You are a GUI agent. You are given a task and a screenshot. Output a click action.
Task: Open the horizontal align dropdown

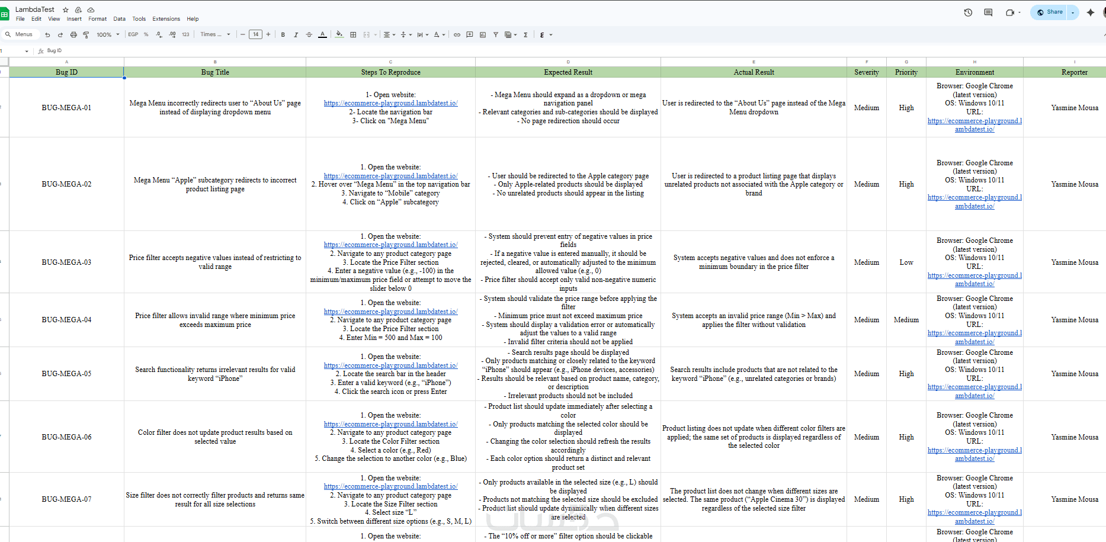389,35
